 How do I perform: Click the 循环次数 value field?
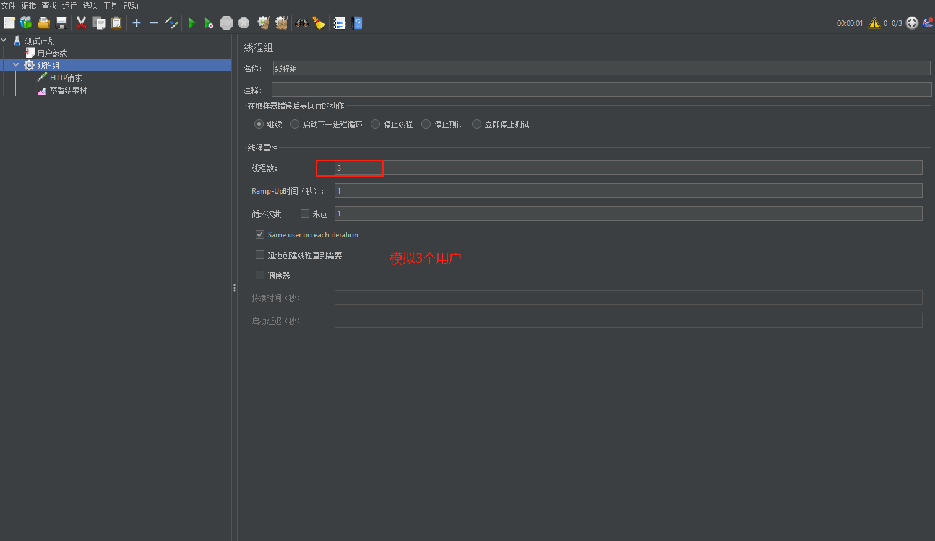(628, 213)
